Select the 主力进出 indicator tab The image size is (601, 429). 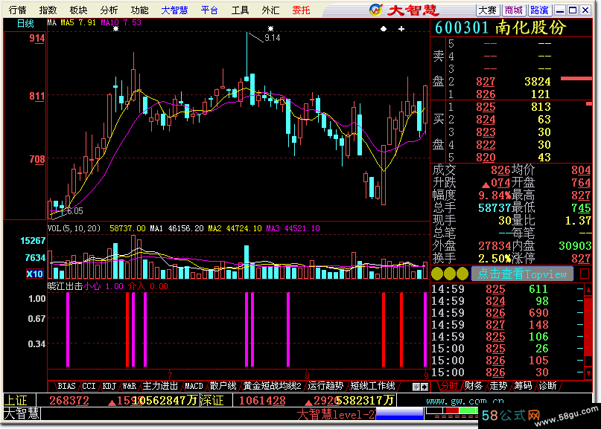point(160,386)
